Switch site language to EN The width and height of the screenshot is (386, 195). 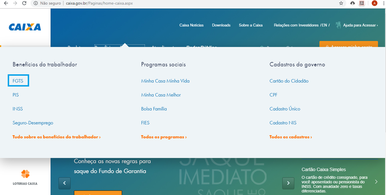tap(325, 25)
